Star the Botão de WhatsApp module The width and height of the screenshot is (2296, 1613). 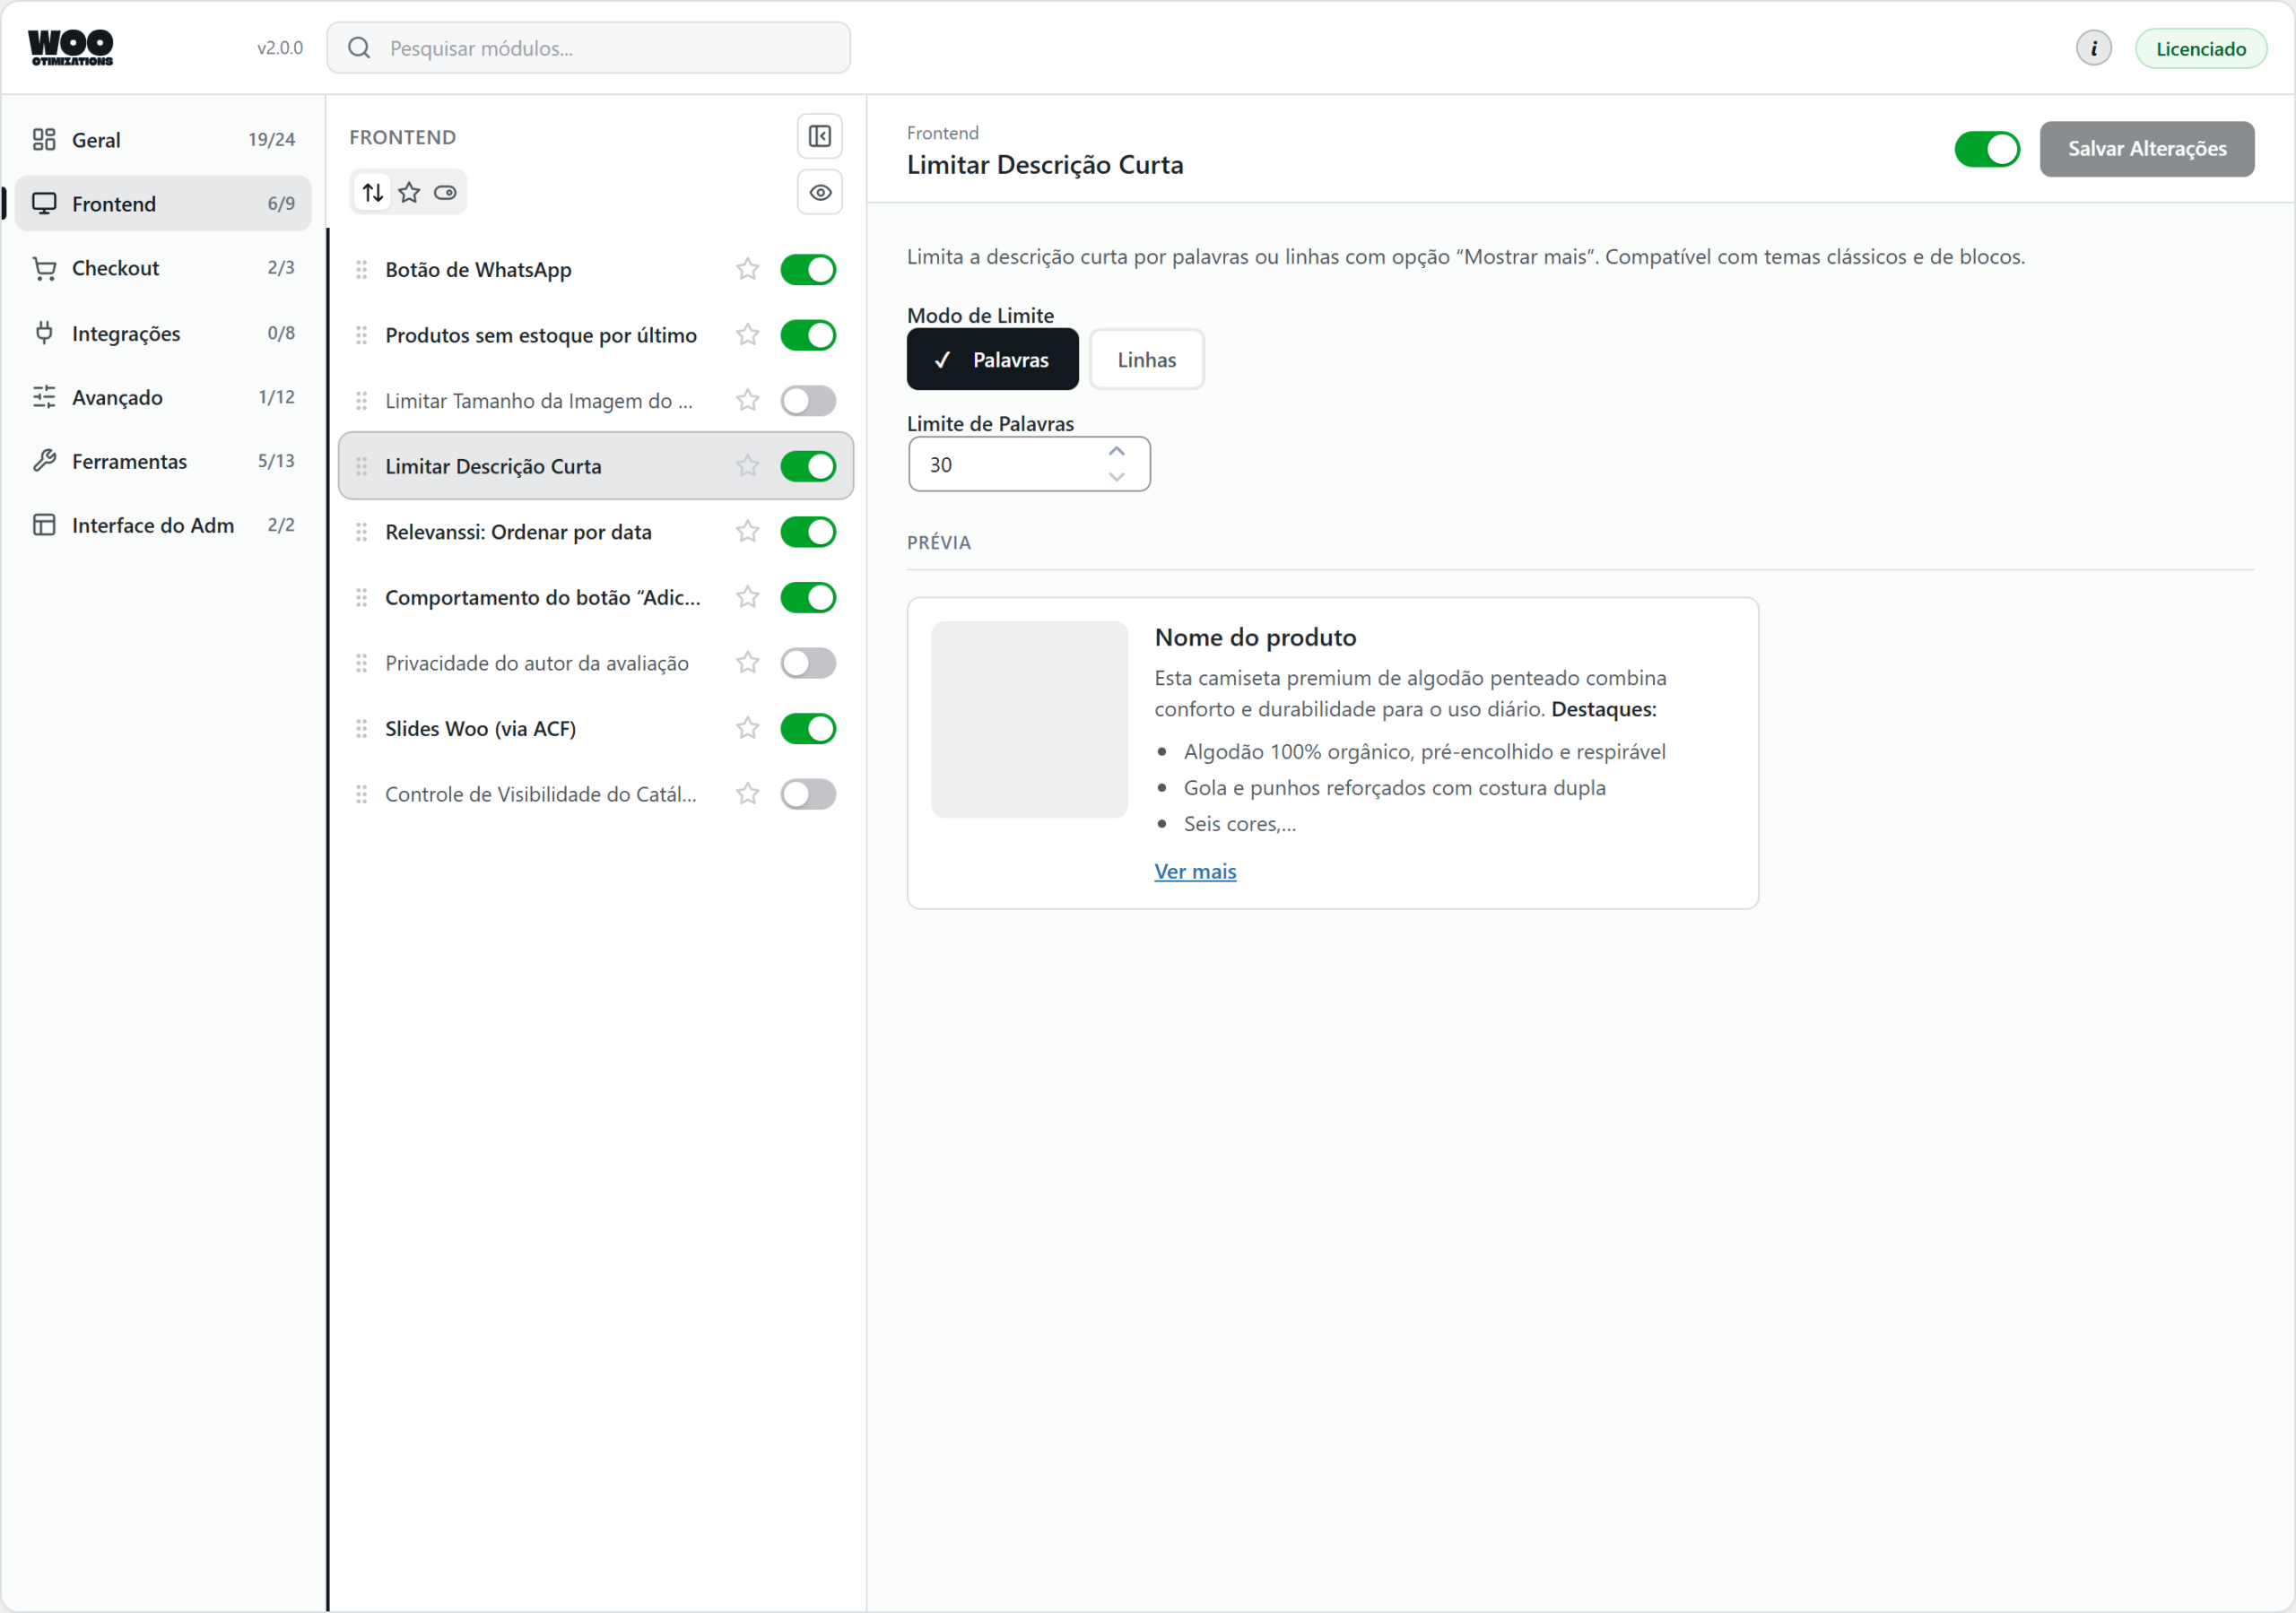click(x=747, y=269)
